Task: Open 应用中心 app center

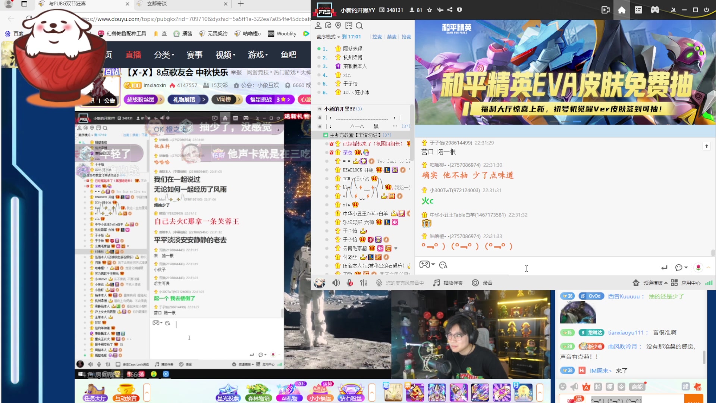Action: point(686,283)
